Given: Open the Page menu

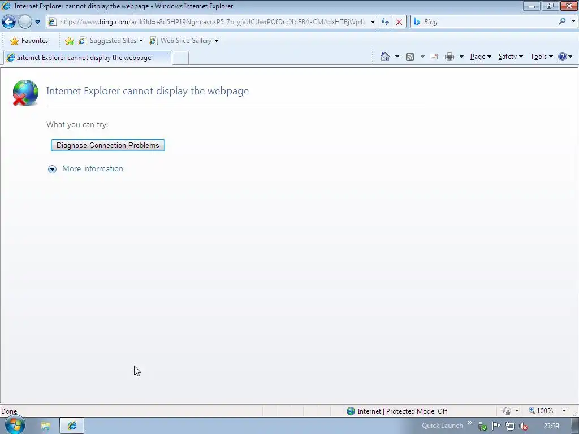Looking at the screenshot, I should tap(481, 57).
